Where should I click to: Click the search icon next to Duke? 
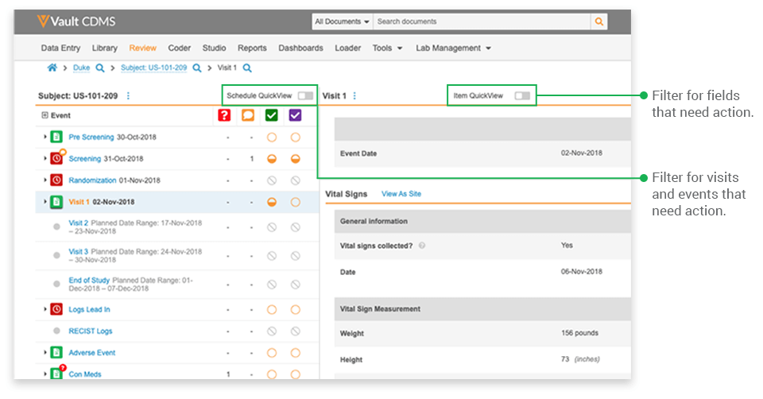[99, 68]
